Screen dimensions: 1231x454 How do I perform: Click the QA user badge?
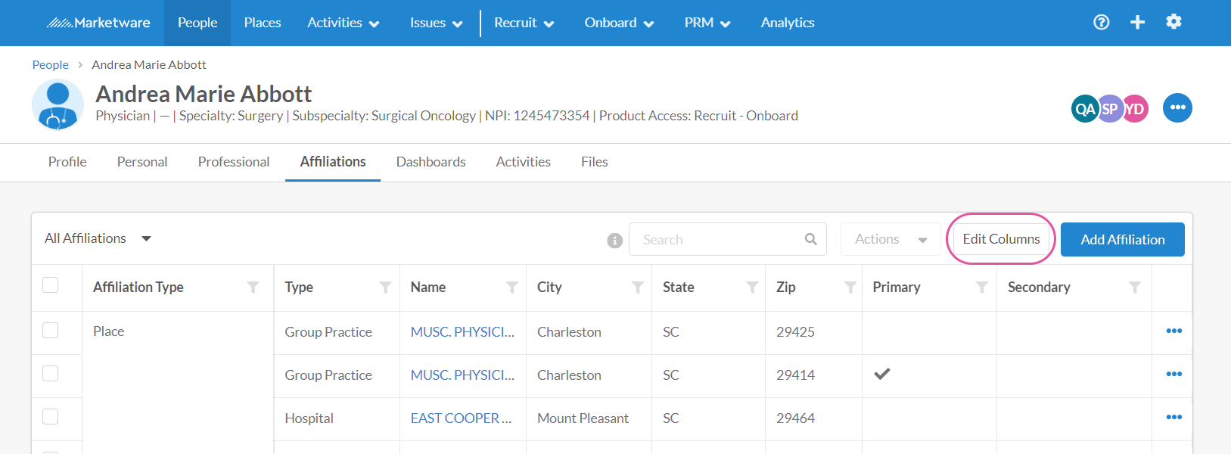point(1085,109)
